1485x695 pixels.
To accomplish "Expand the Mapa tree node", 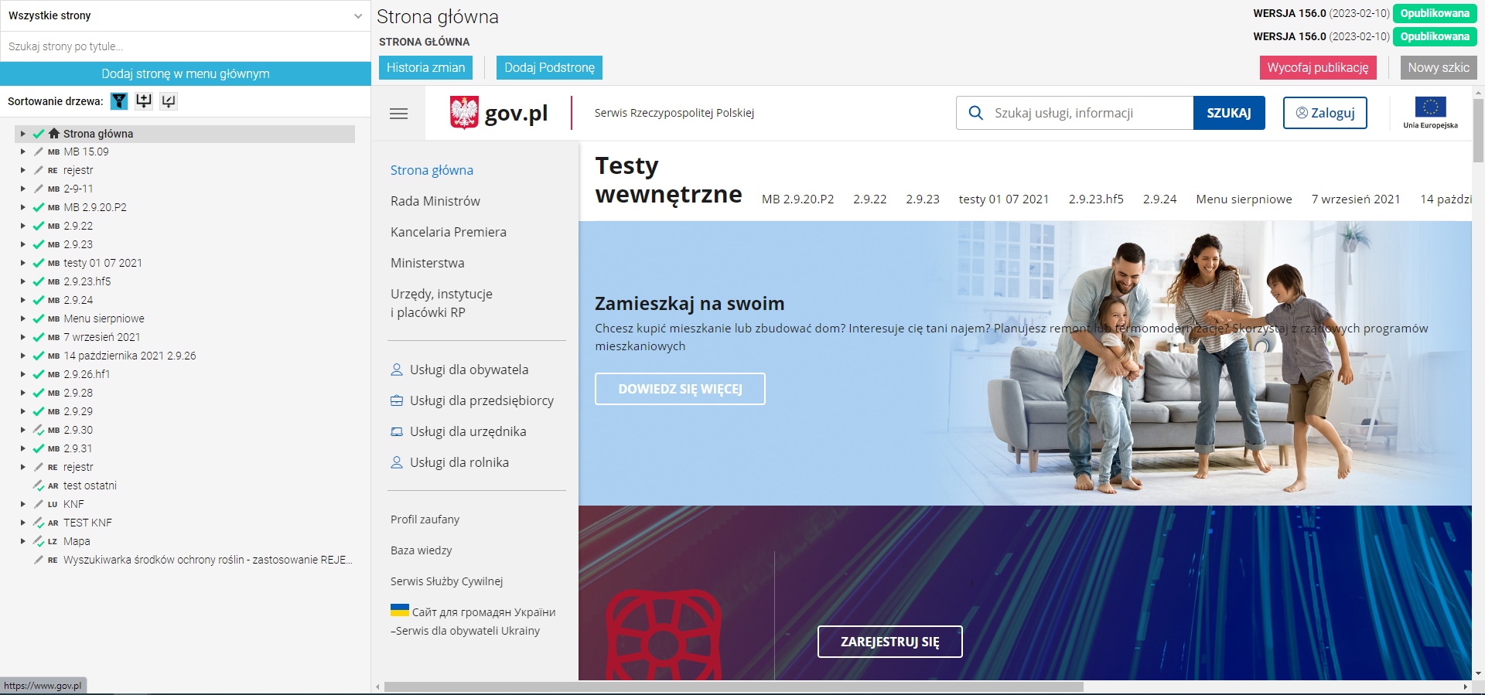I will click(23, 541).
